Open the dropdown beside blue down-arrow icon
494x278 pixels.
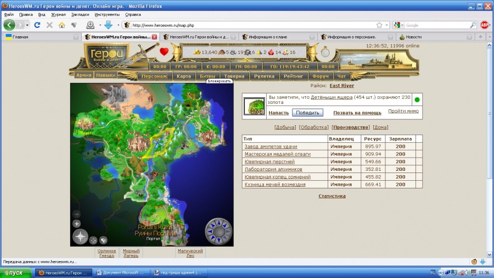(118, 25)
